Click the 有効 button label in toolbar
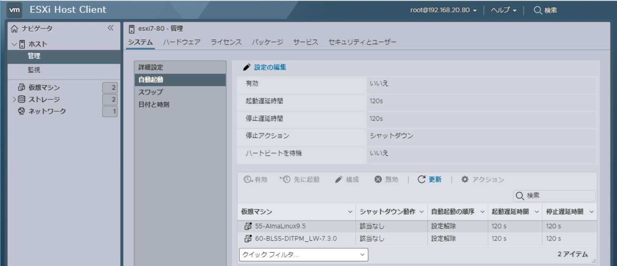This screenshot has height=266, width=617. pyautogui.click(x=261, y=180)
